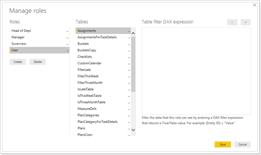Confirm DAX expression with checkmark icon
This screenshot has width=261, height=155.
point(232,22)
